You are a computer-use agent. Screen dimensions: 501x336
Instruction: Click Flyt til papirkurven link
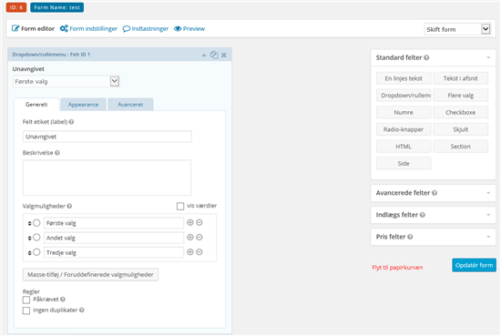click(x=397, y=268)
